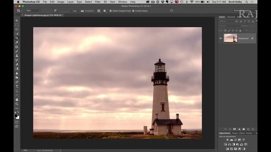Set the foreground color swatch
This screenshot has width=271, height=152.
point(16,116)
